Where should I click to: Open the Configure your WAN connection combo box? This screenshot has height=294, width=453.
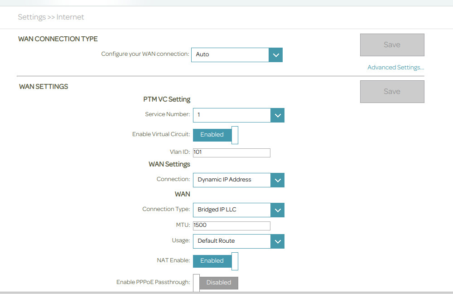pyautogui.click(x=230, y=55)
